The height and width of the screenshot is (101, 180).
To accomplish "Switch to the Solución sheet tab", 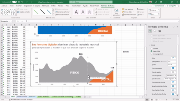I will coord(32,97).
